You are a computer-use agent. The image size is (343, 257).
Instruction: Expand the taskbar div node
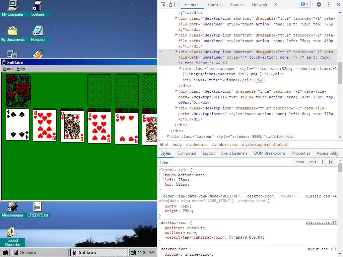(168, 136)
